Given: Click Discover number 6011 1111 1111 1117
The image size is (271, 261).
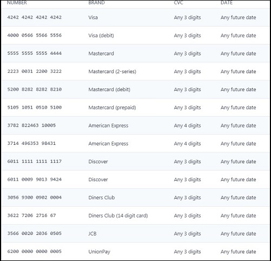Looking at the screenshot, I should (34, 161).
